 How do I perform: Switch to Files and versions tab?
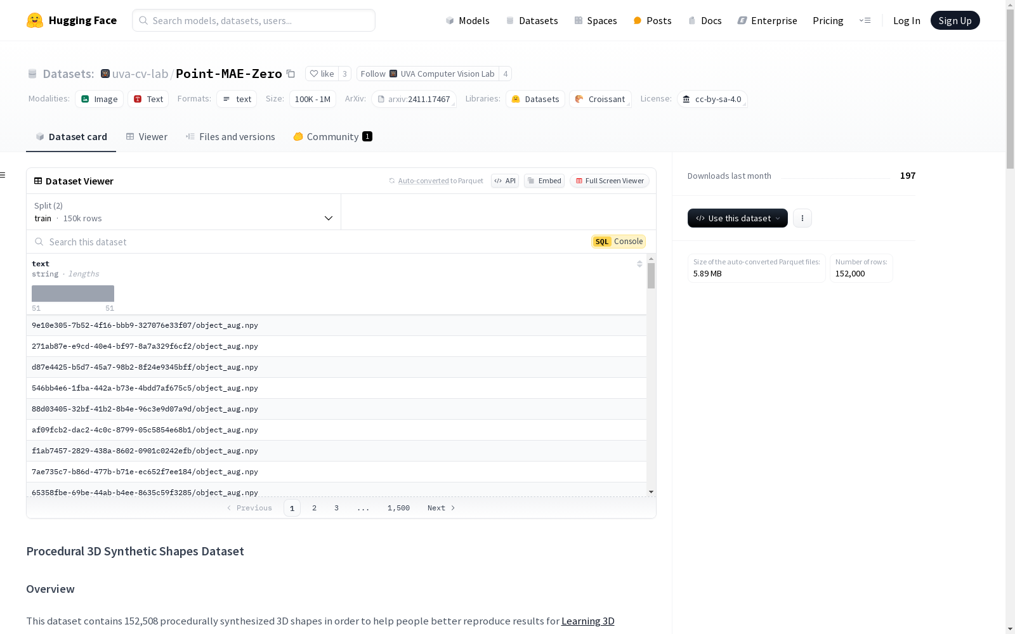pos(230,136)
